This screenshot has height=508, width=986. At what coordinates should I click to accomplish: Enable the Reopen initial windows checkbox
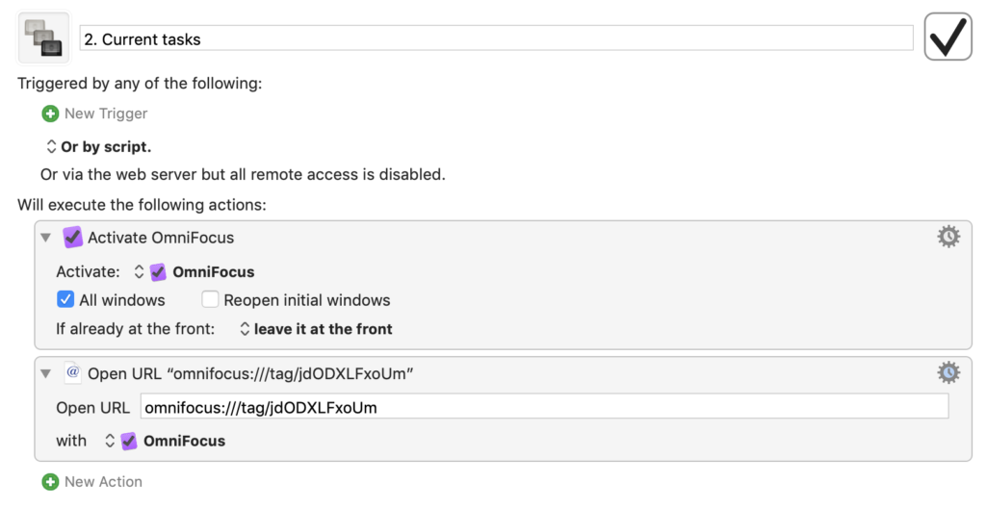click(x=210, y=299)
